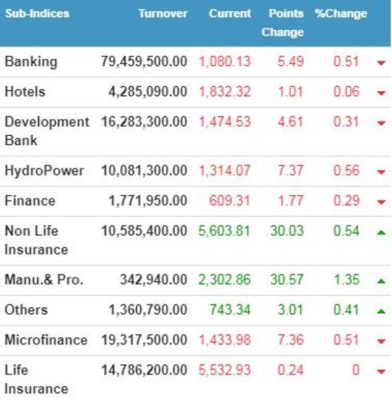Select the Hotels turnover value 4,285,090.00
The width and height of the screenshot is (392, 400).
click(148, 92)
